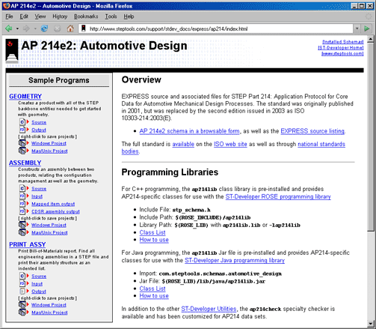
Task: Click the www.steptools.com header link
Action: click(x=342, y=53)
